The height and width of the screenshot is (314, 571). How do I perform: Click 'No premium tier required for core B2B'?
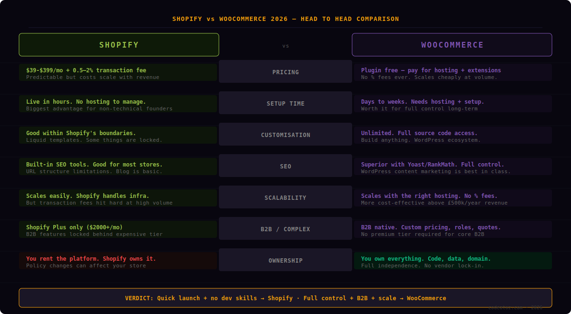click(x=423, y=234)
